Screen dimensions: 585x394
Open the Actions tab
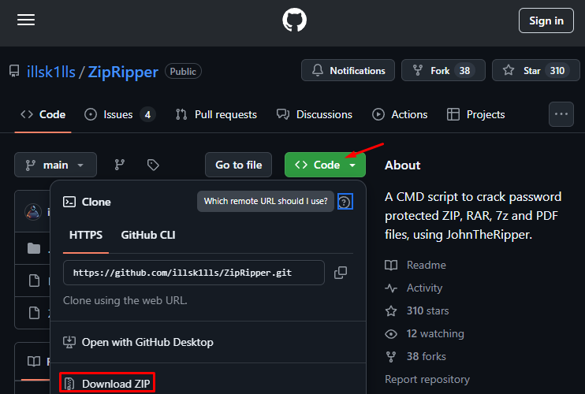400,114
